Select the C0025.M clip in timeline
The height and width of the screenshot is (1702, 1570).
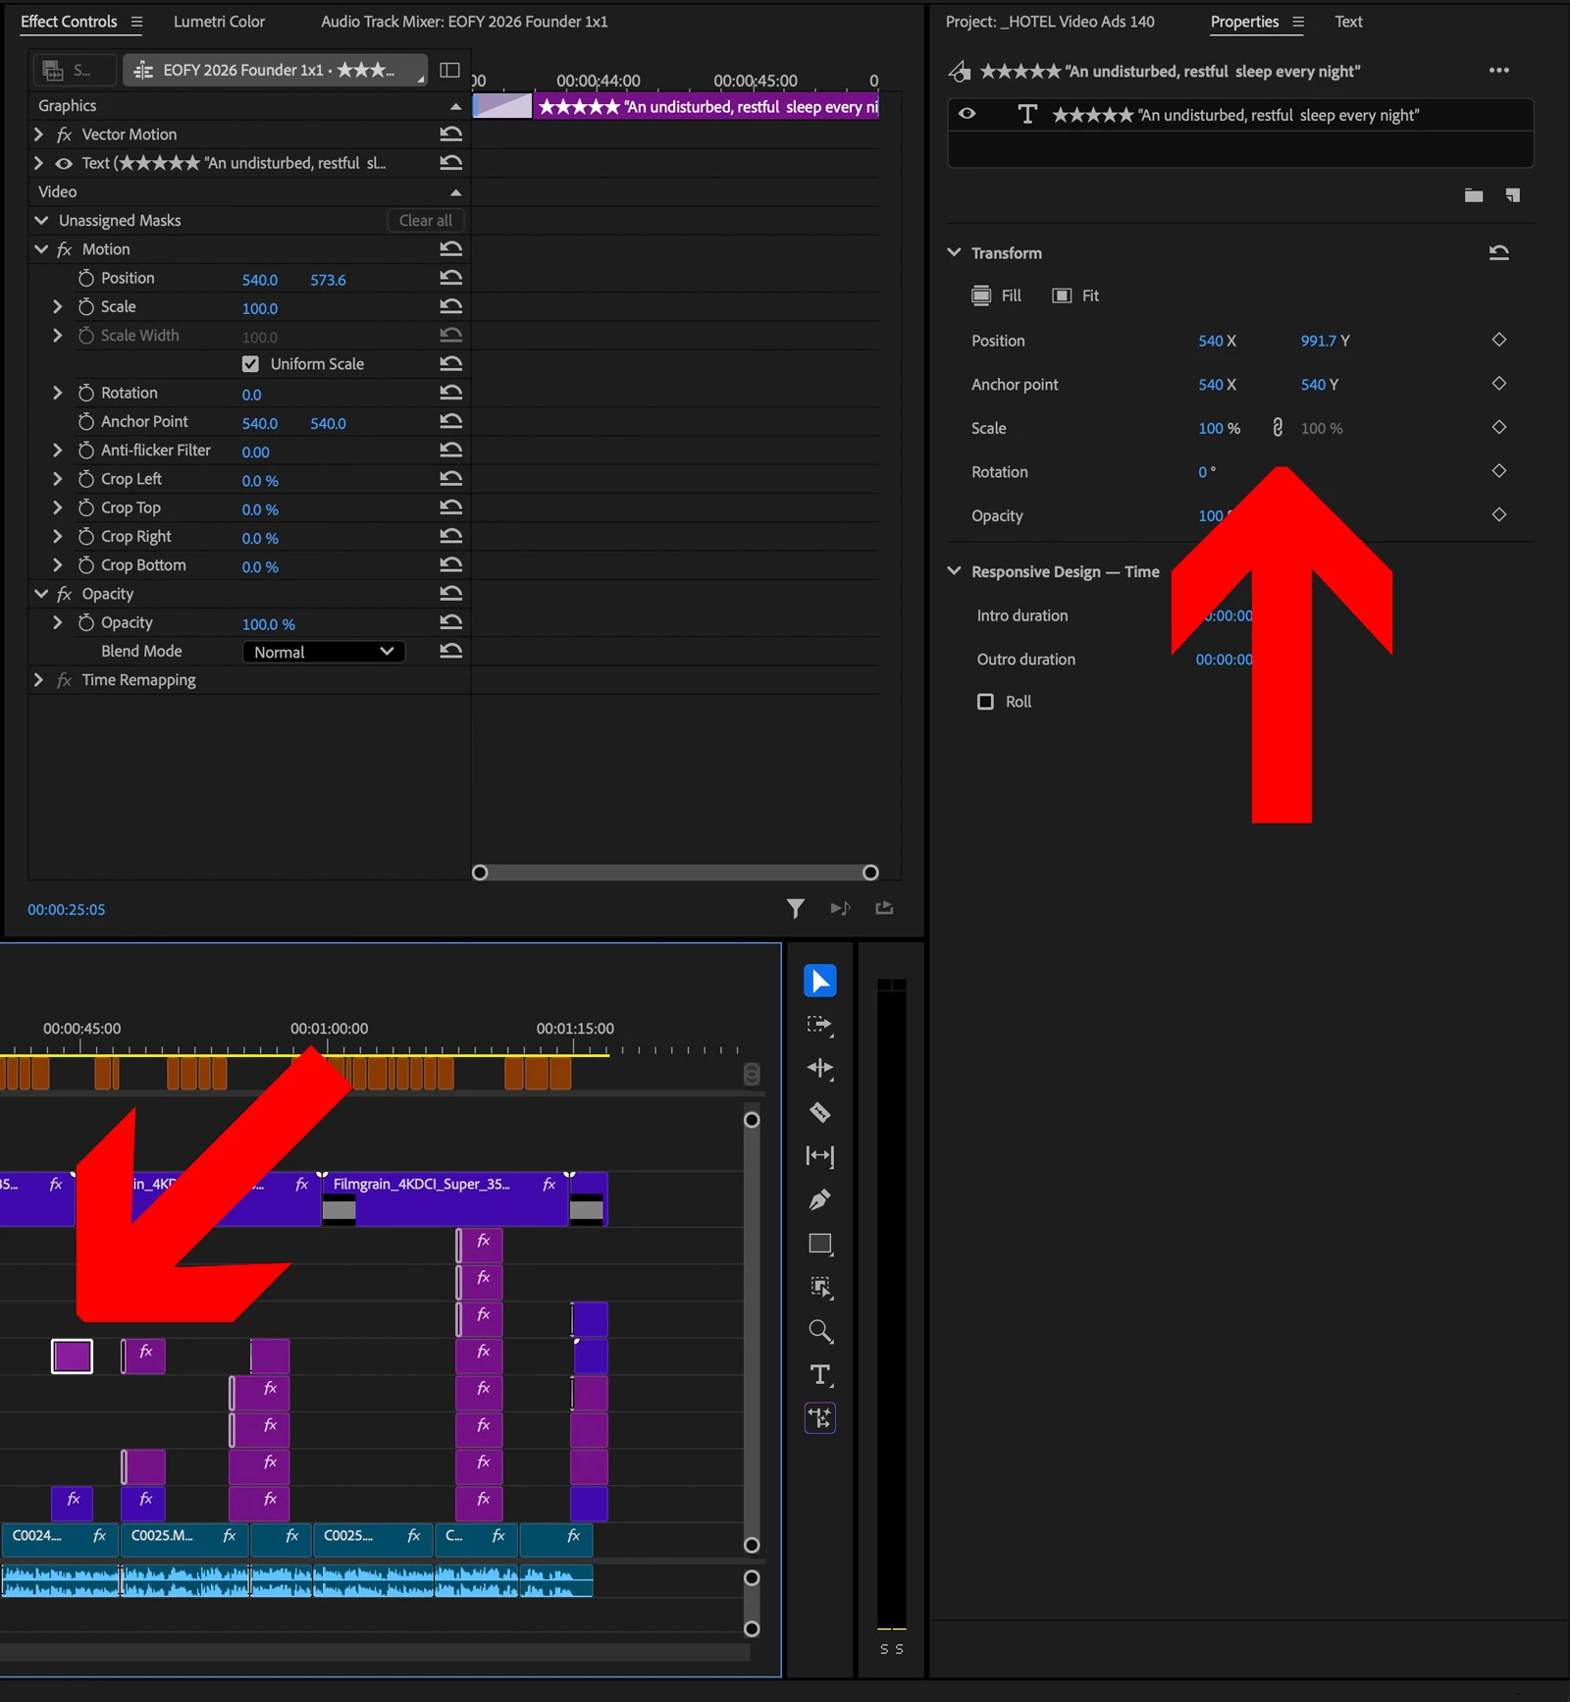183,1539
